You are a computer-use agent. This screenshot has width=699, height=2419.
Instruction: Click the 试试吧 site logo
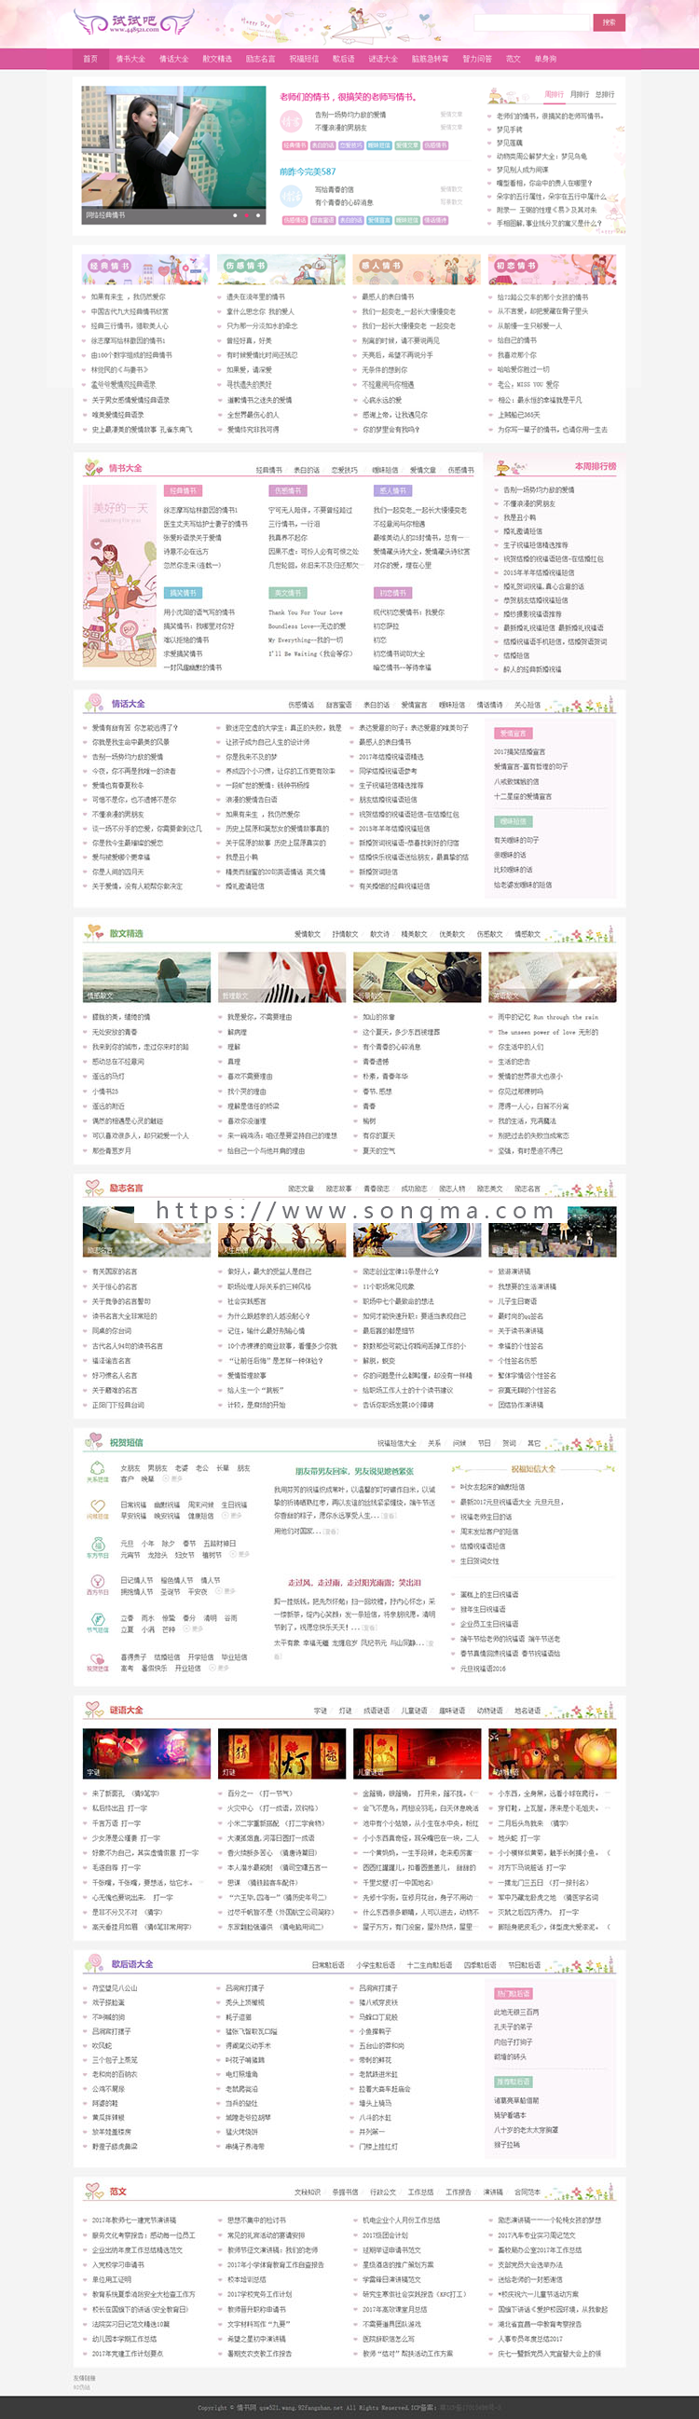tap(134, 21)
